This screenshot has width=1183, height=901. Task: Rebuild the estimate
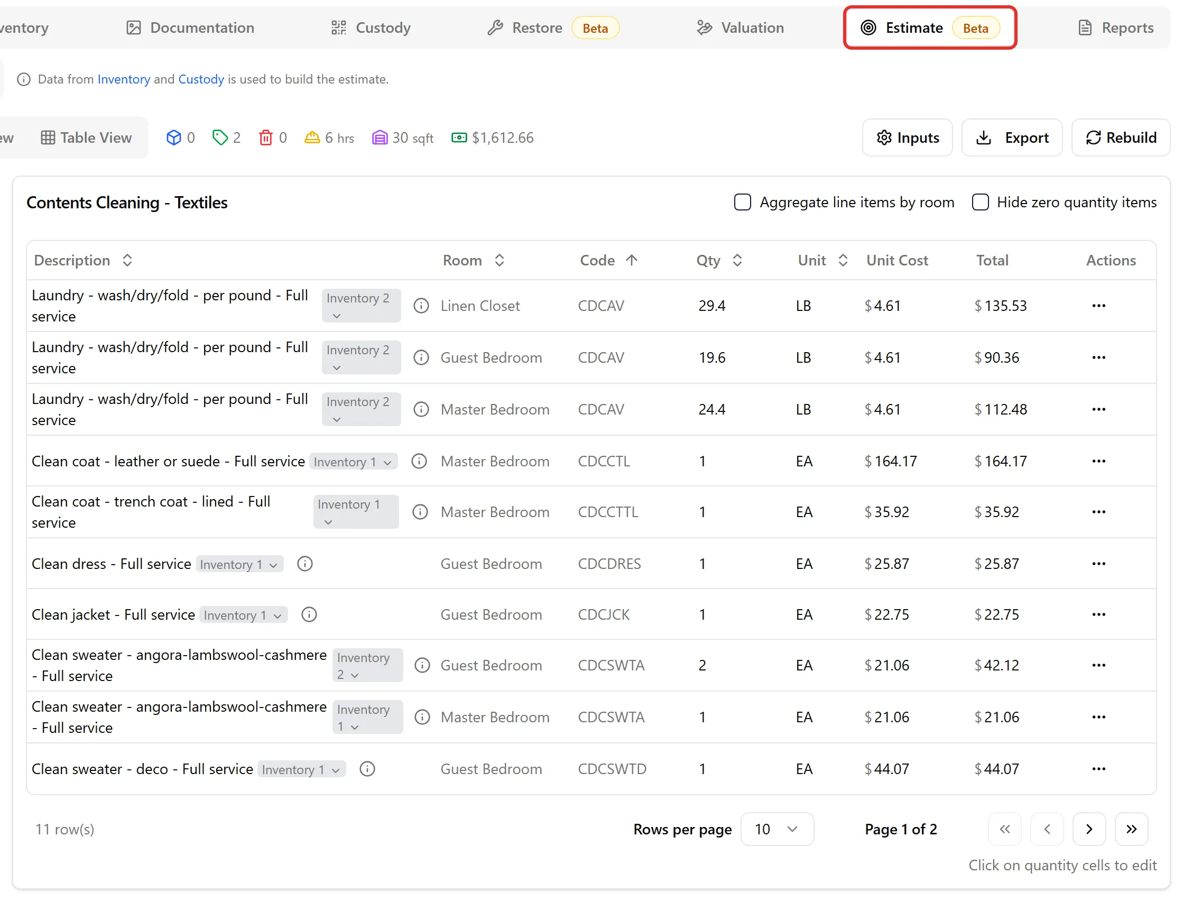(1121, 138)
